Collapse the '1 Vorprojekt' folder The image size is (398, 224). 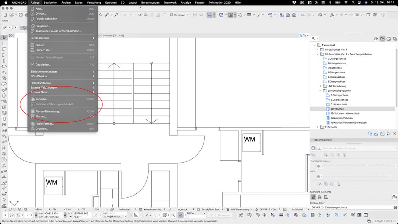click(314, 45)
